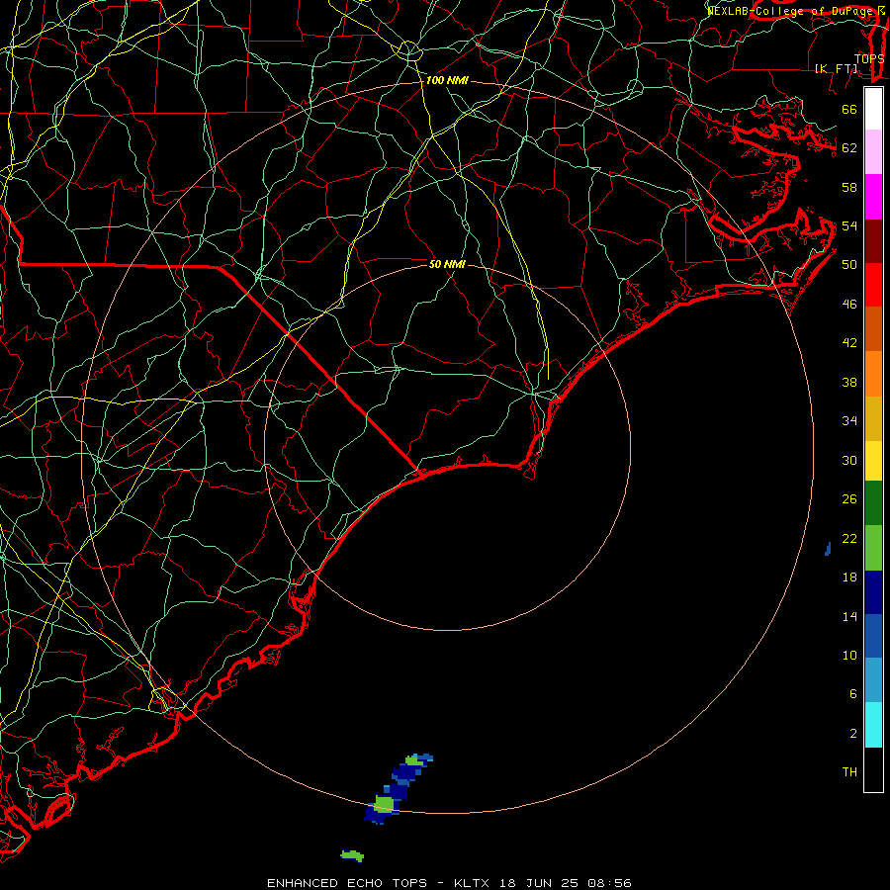Image resolution: width=890 pixels, height=890 pixels.
Task: Click the legend value 50
Action: (x=849, y=264)
